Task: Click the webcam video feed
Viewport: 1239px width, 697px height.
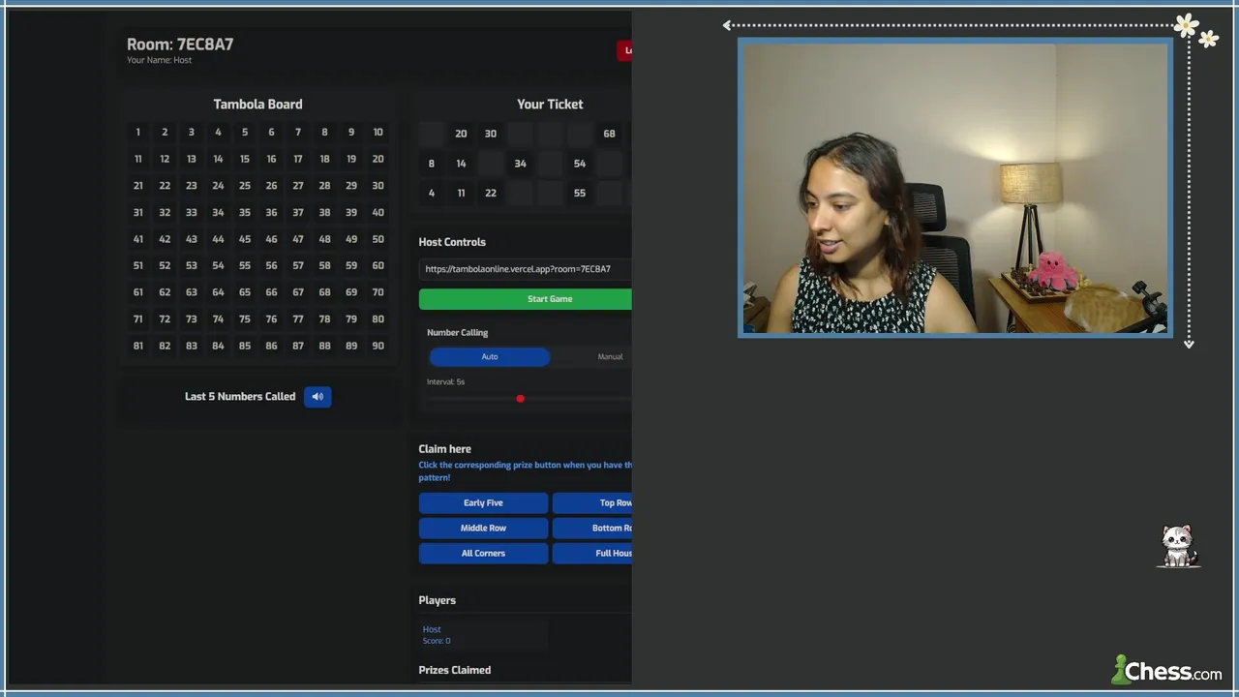Action: point(955,188)
